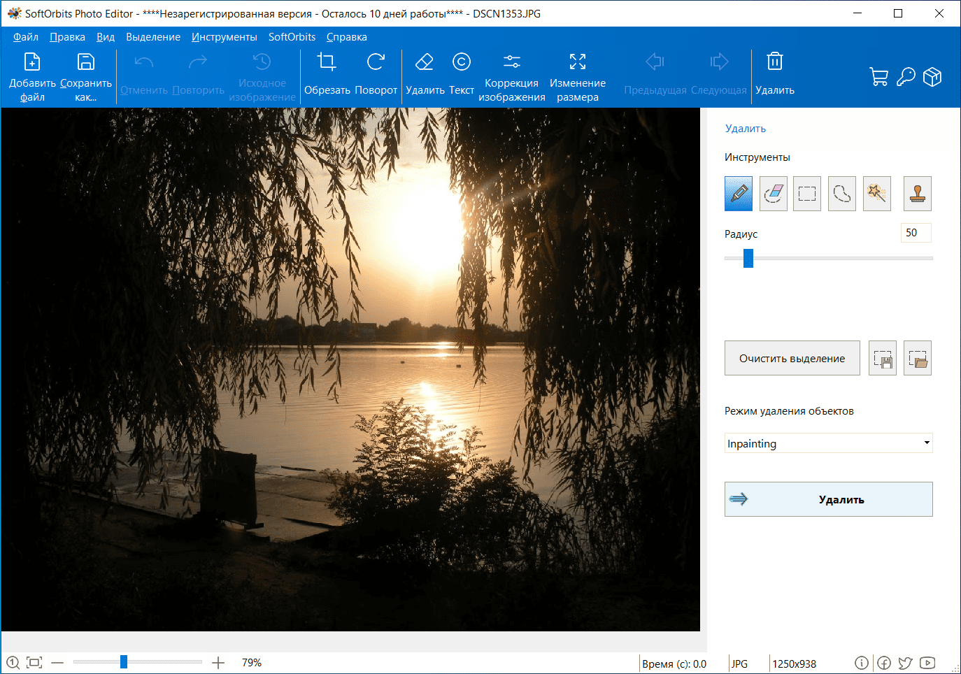
Task: Activate the magic wand tool
Action: pos(876,194)
